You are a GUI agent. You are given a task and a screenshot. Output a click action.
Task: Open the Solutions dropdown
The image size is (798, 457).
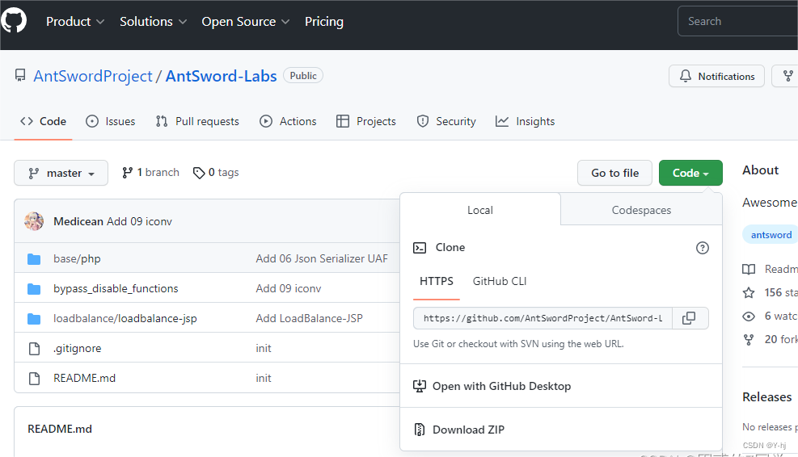153,22
